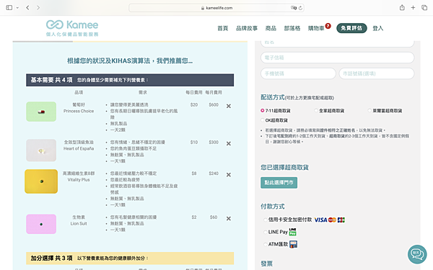Click the 市話號碼 landline field
This screenshot has width=433, height=270.
coord(377,73)
